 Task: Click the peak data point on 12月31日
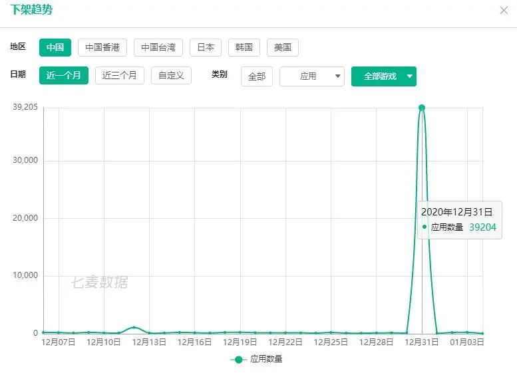click(x=421, y=108)
